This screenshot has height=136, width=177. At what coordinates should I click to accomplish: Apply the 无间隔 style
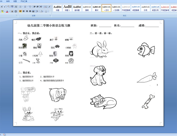click(116, 8)
